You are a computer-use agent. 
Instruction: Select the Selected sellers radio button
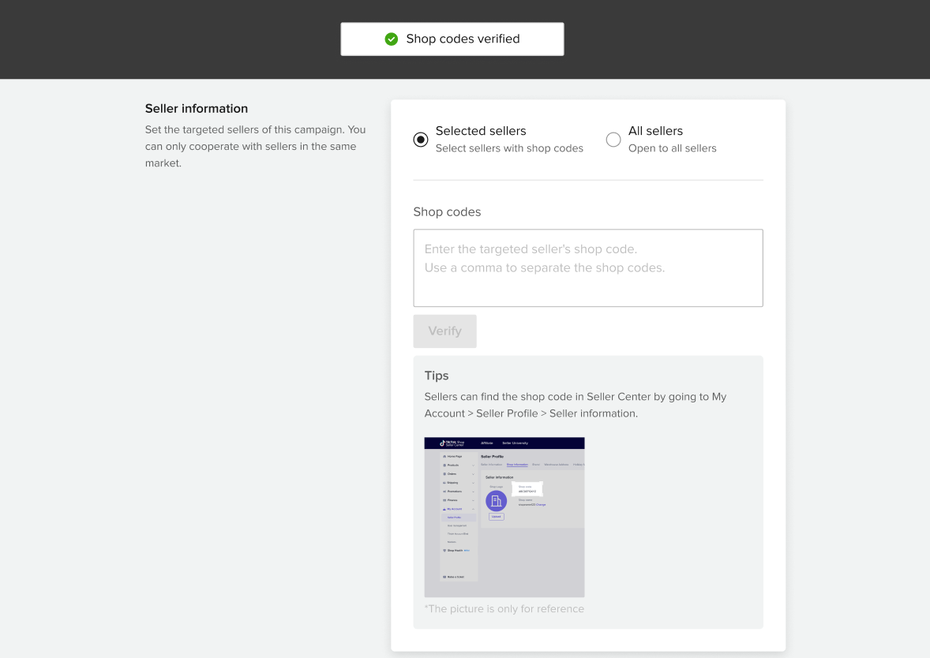point(421,140)
